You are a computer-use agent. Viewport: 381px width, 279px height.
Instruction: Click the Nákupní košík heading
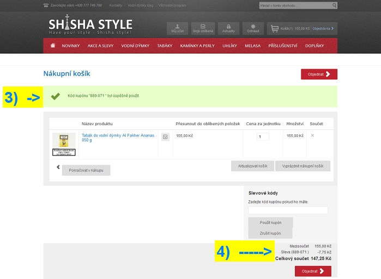point(67,73)
